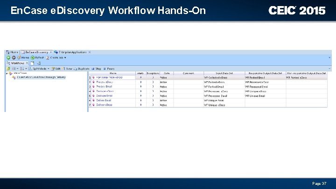Click the documents icon after the page icon
This screenshot has height=189, width=336.
click(x=39, y=63)
